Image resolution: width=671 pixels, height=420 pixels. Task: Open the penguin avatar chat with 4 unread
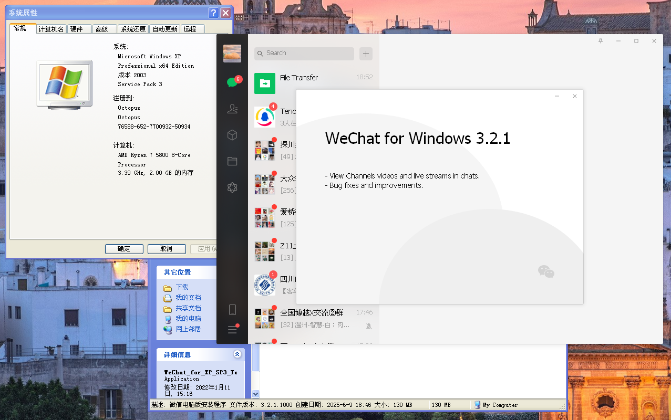[265, 117]
